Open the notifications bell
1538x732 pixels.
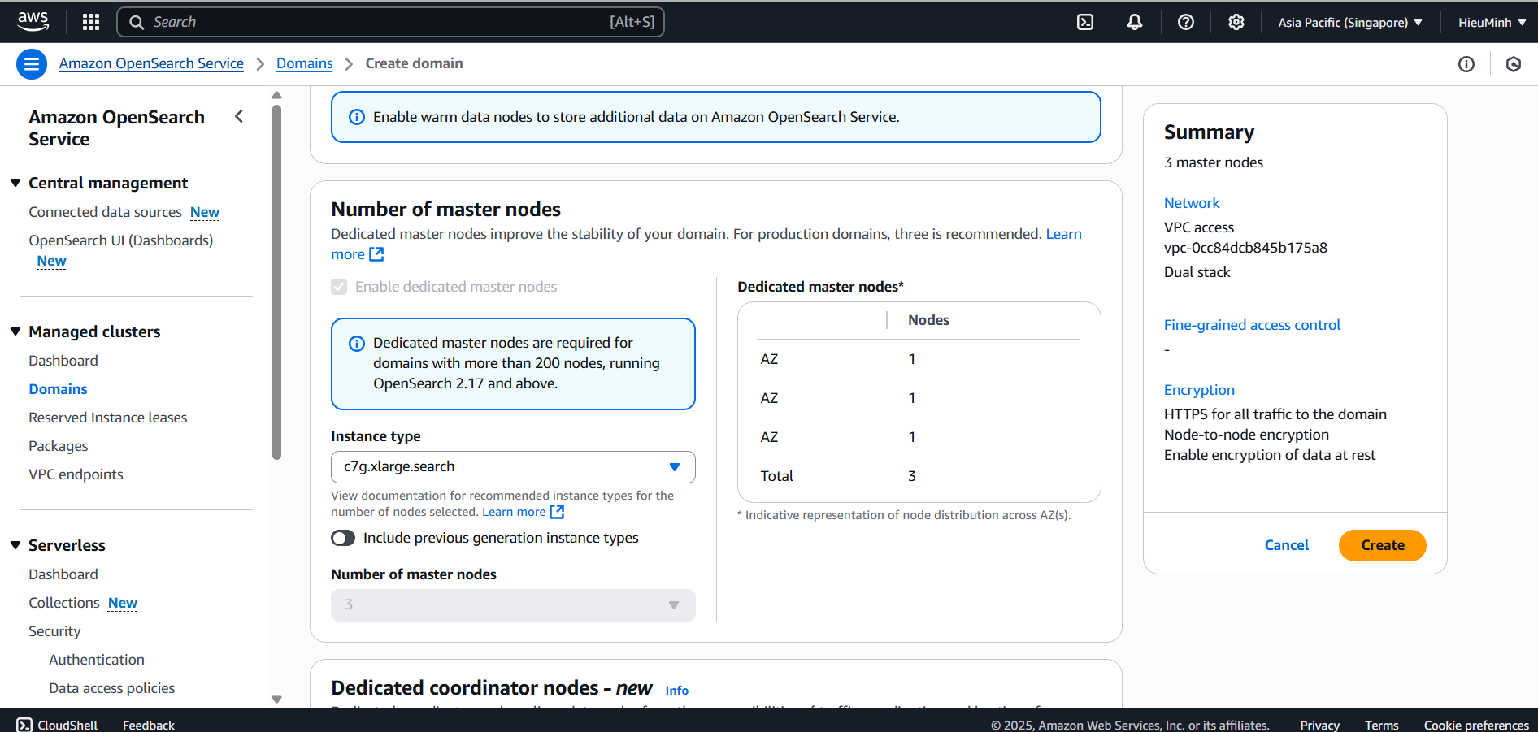click(x=1135, y=22)
